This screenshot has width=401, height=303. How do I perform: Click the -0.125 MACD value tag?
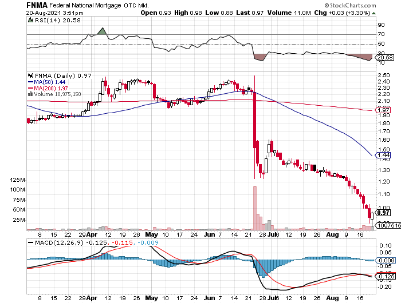coord(386,277)
